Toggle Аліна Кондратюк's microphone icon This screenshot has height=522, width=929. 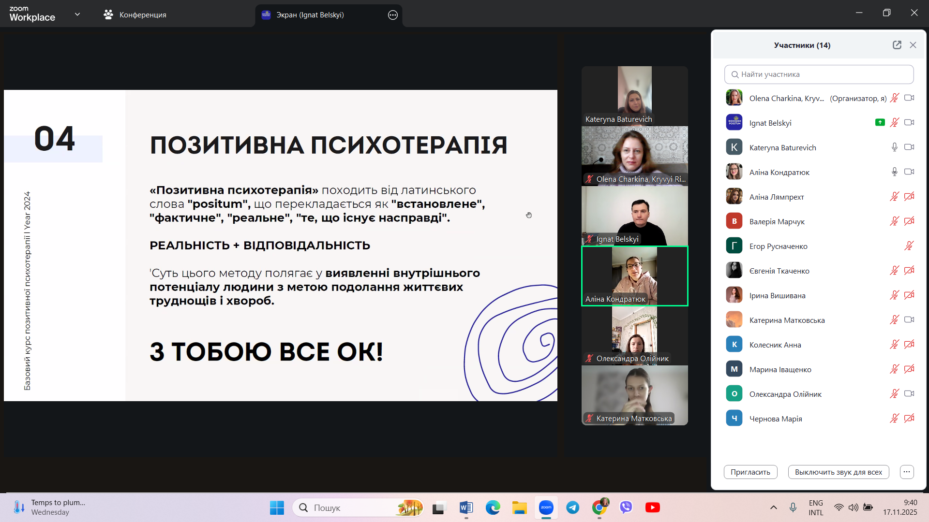click(x=894, y=172)
